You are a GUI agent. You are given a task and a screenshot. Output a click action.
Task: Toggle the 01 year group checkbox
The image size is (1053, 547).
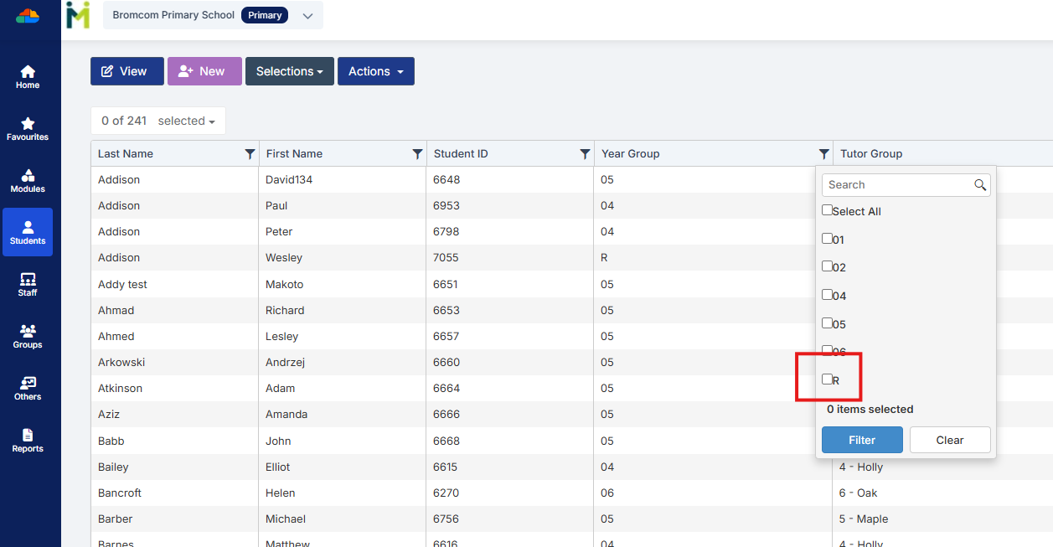(828, 239)
